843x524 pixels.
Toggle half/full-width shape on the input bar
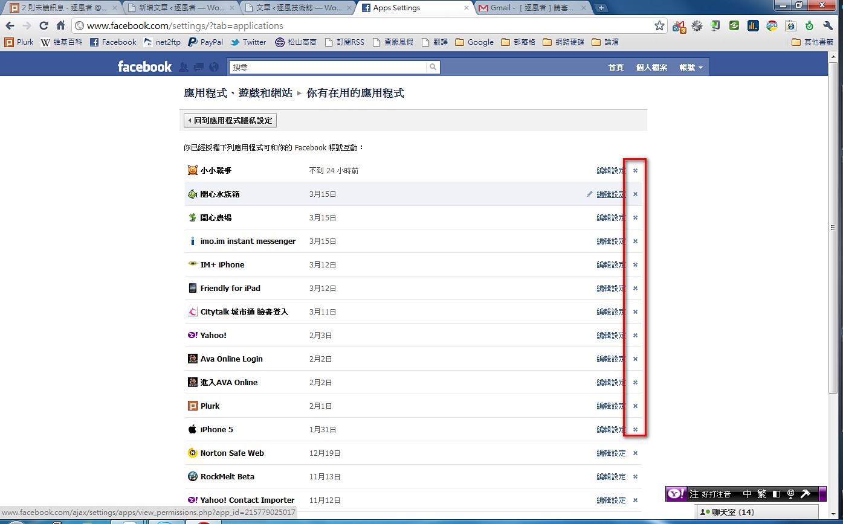pos(777,494)
